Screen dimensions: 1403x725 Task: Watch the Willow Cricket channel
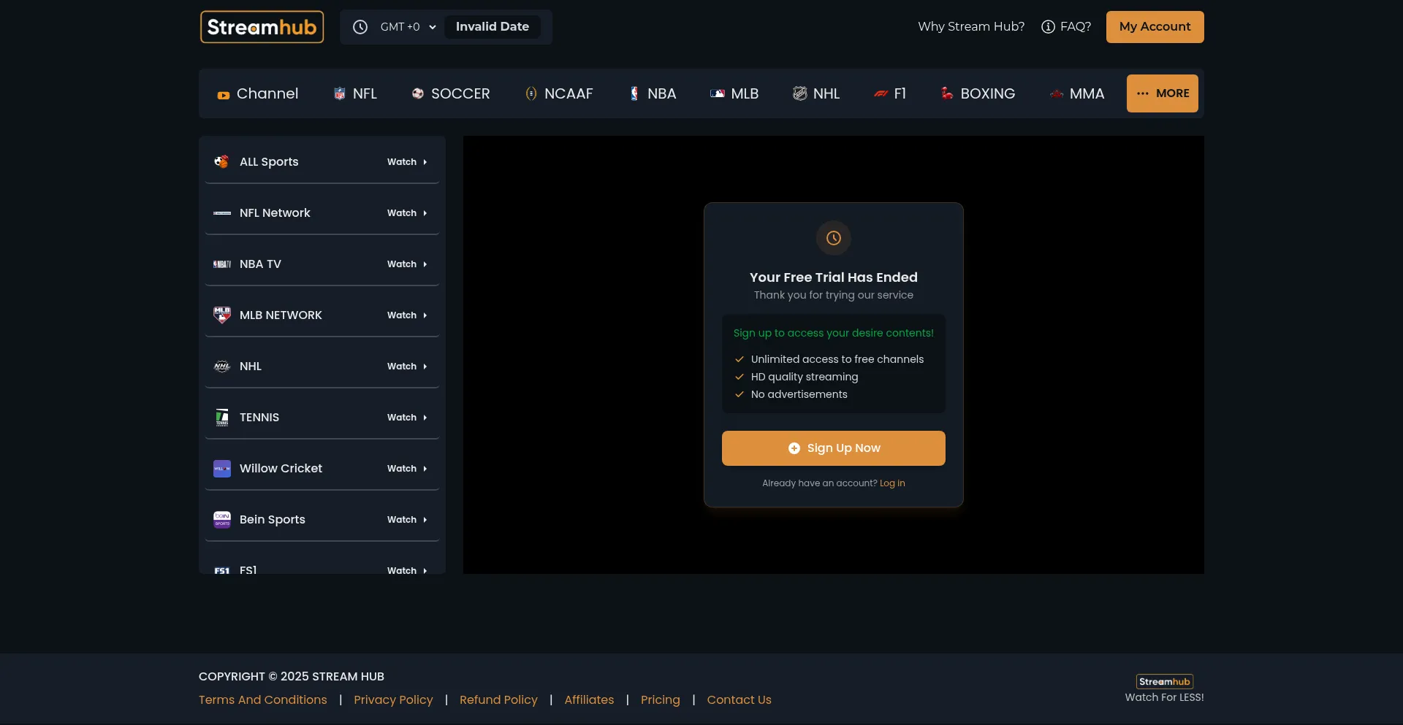pyautogui.click(x=407, y=469)
